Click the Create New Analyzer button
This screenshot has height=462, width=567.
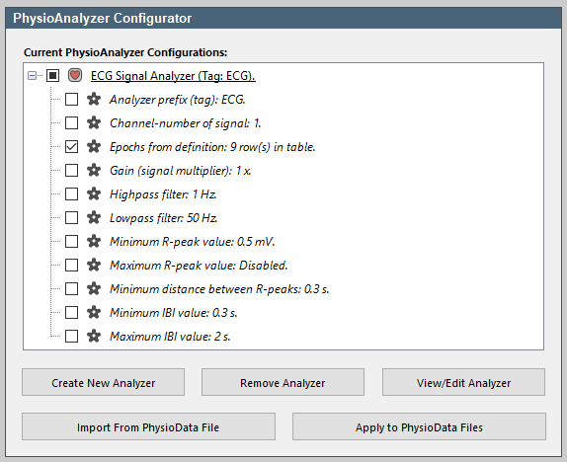coord(103,382)
